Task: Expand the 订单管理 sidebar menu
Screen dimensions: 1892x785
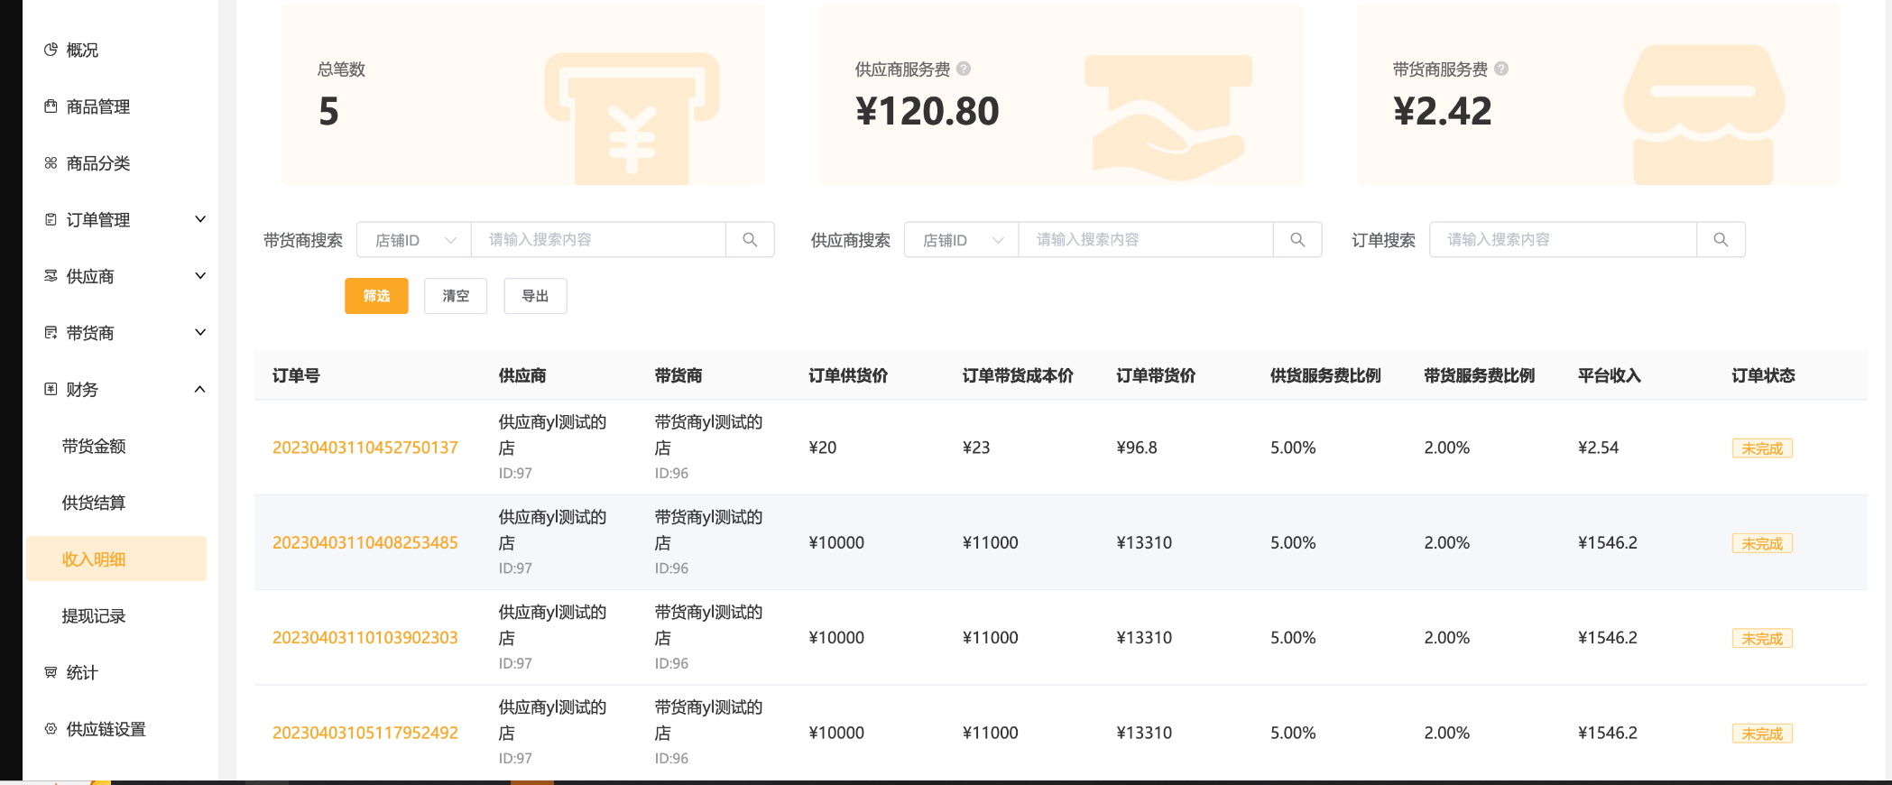Action: tap(125, 219)
